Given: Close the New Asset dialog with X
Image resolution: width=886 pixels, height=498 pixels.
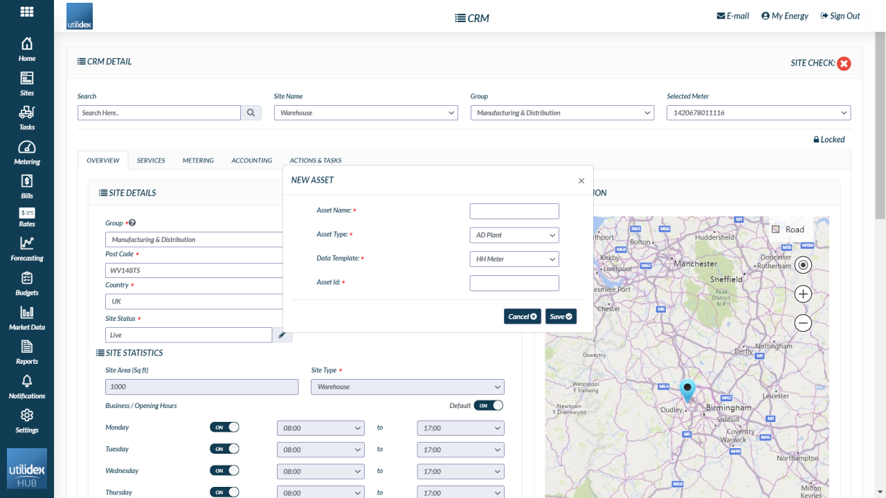Looking at the screenshot, I should point(581,181).
